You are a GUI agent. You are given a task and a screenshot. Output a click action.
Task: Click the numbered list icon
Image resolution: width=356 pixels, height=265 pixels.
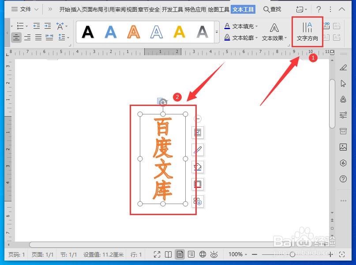pos(20,26)
